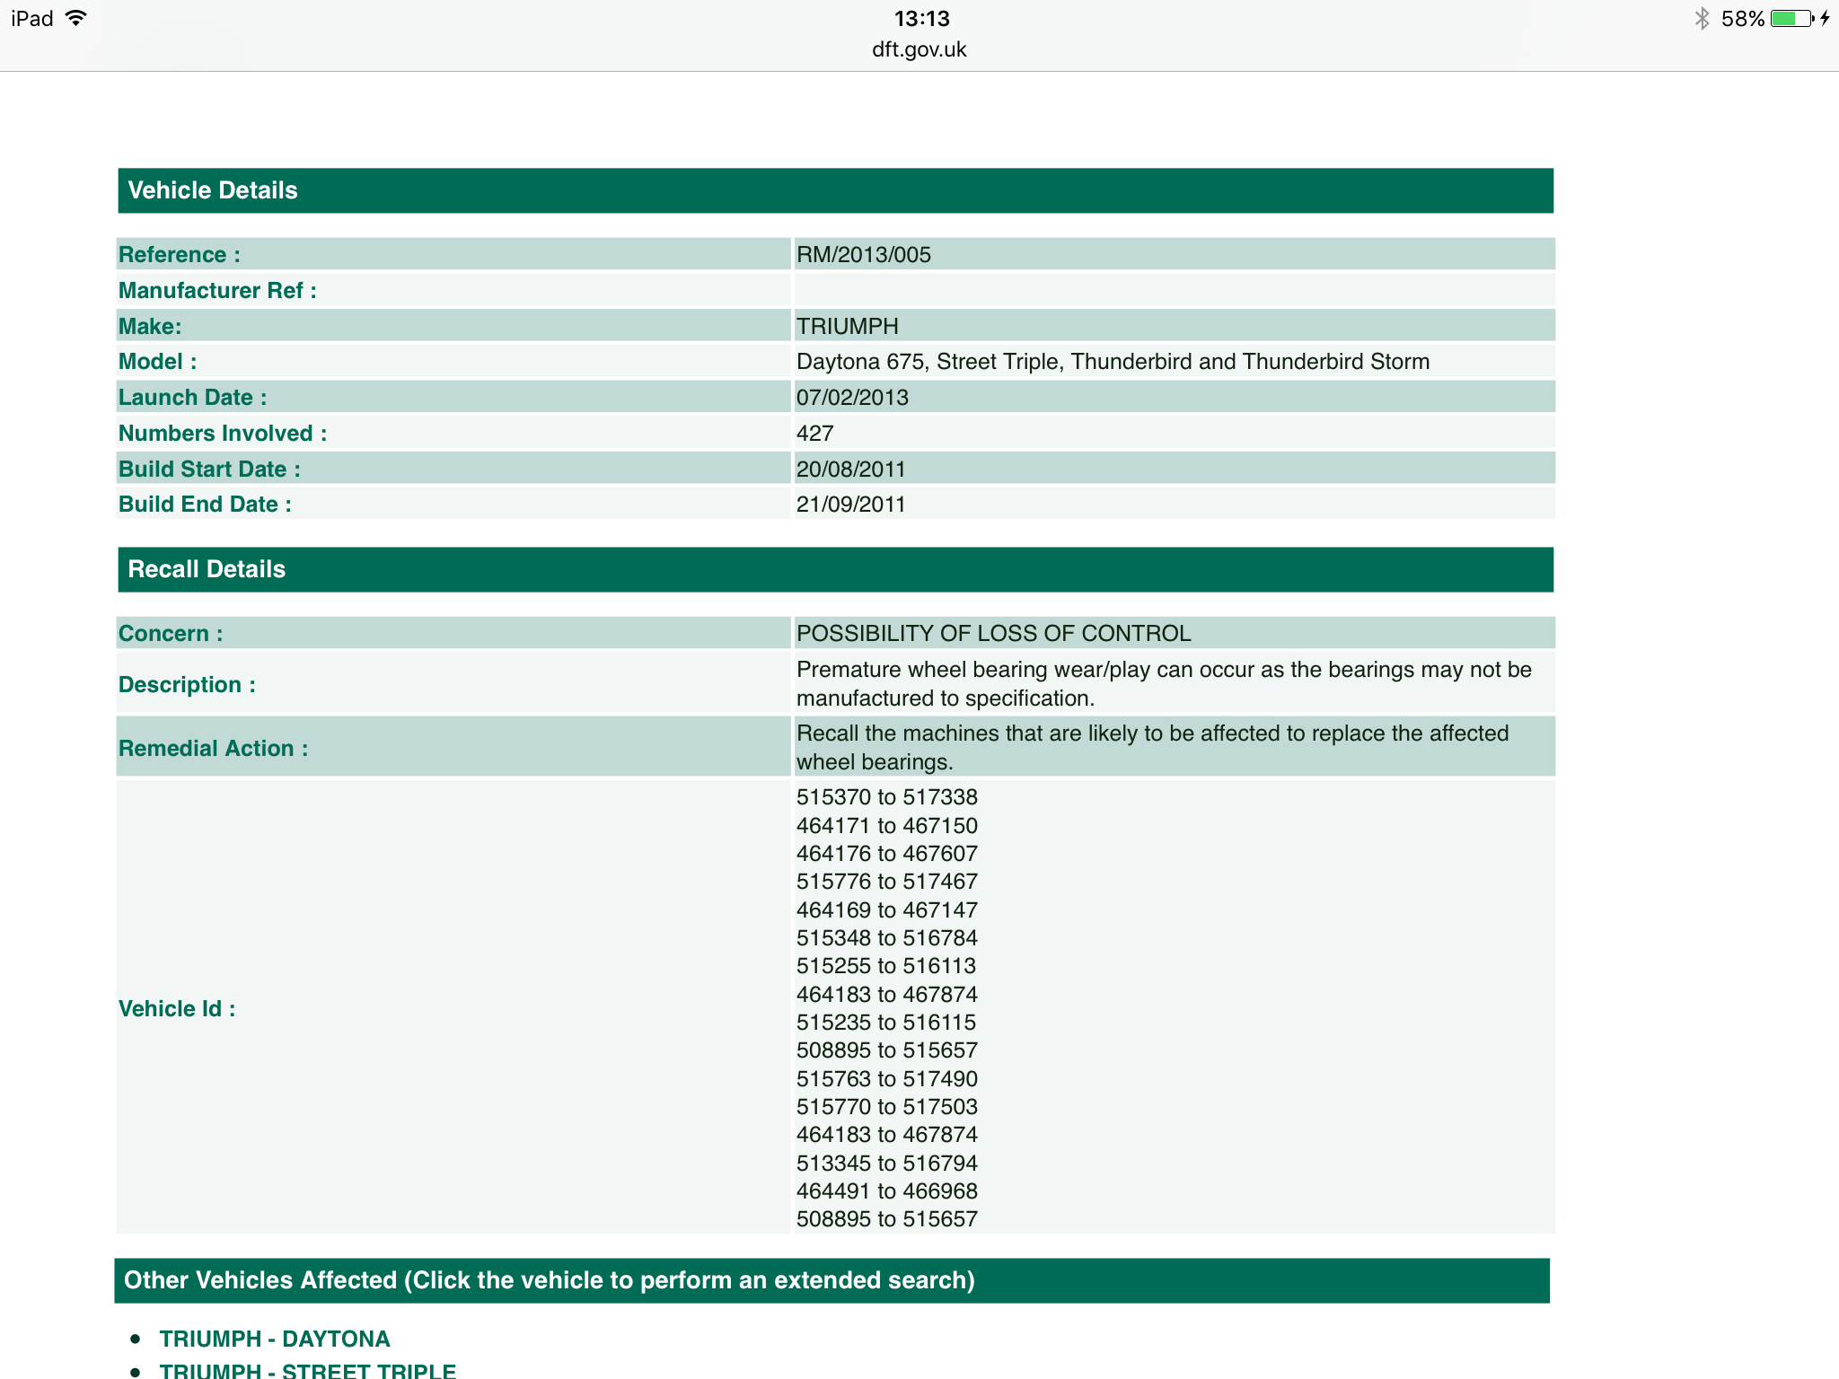The height and width of the screenshot is (1379, 1839).
Task: Select vehicle id range 464169 to 467147
Action: coord(887,910)
